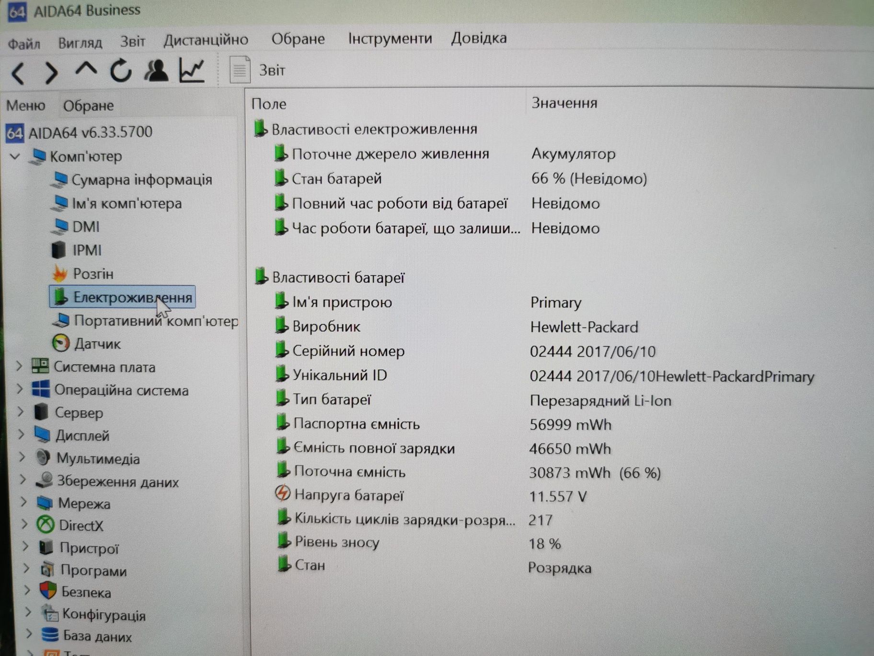The image size is (874, 656).
Task: Expand the Сервер node
Action: click(x=21, y=412)
